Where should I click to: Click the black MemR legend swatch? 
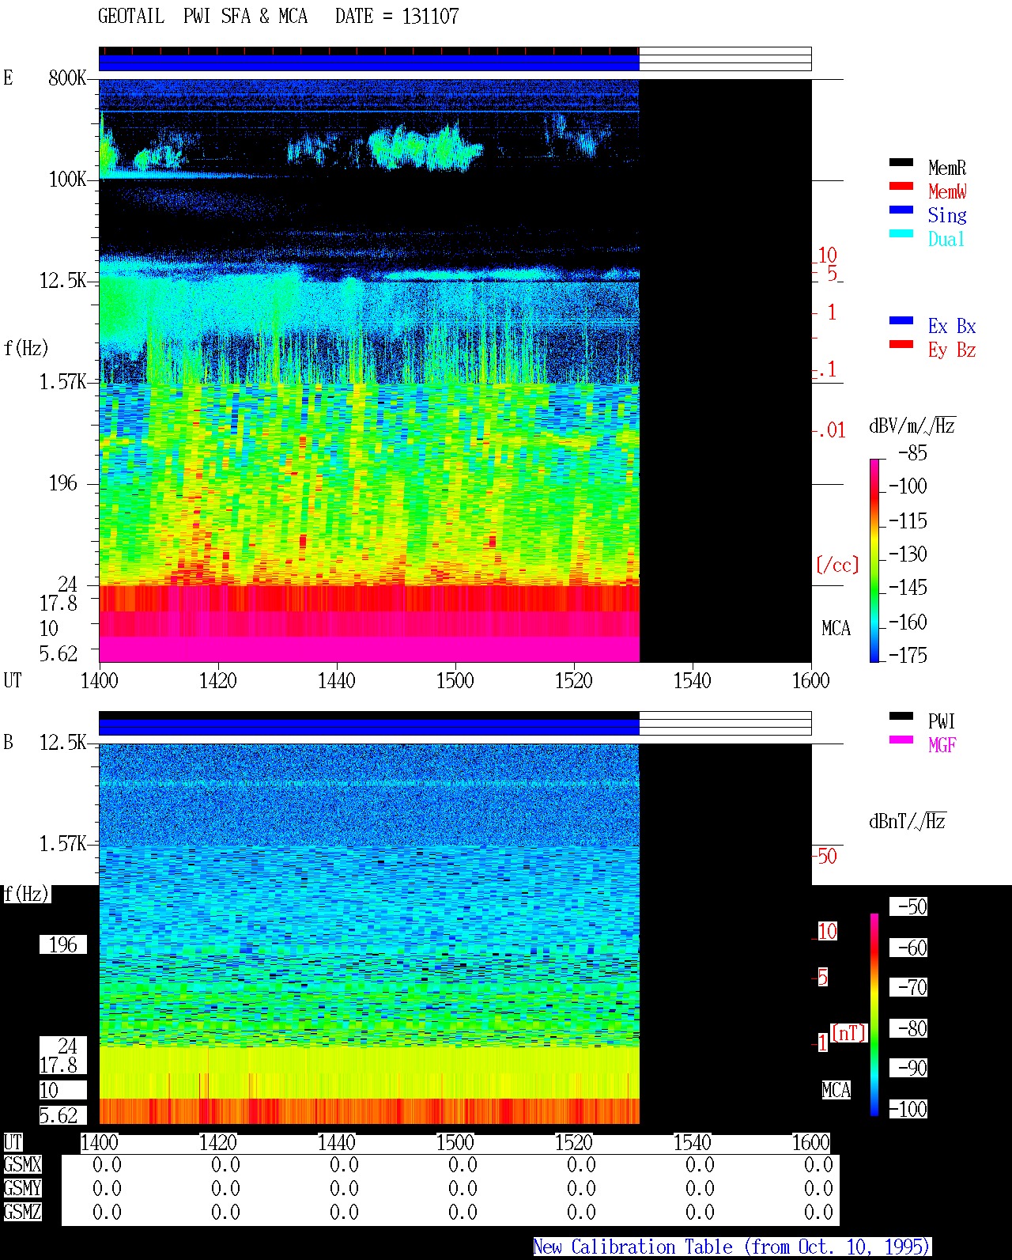(x=901, y=162)
